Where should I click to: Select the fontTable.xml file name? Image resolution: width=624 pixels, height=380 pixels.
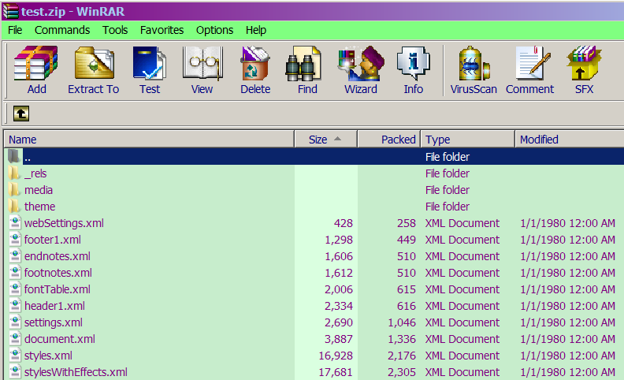coord(58,289)
